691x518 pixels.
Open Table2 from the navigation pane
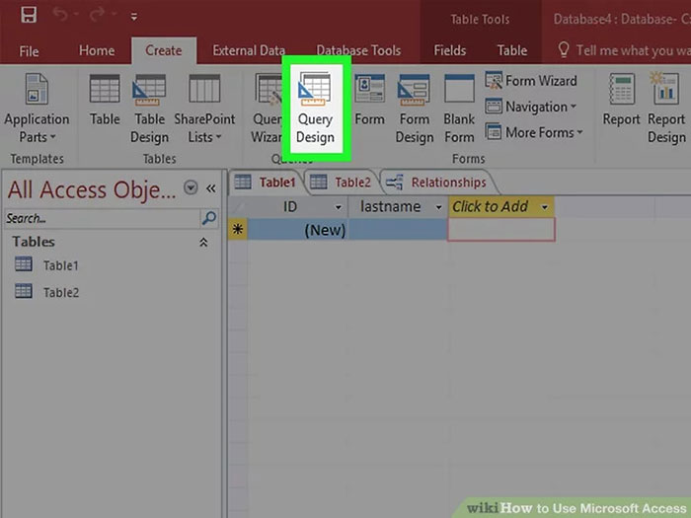tap(60, 292)
